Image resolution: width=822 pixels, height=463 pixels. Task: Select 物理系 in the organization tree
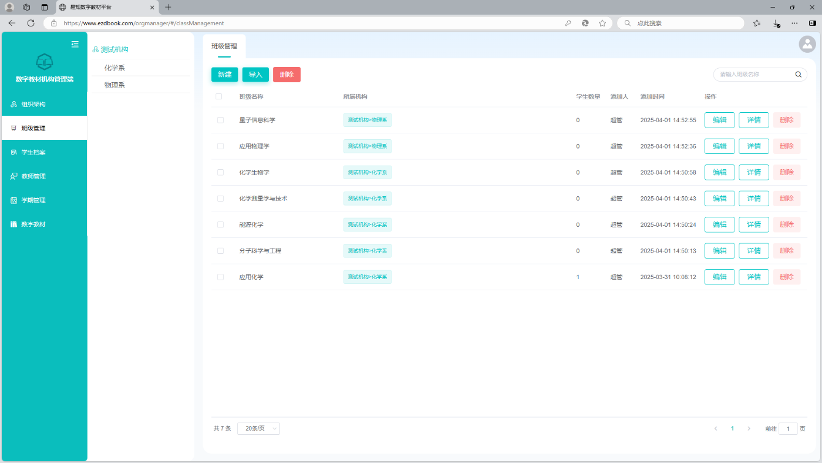pyautogui.click(x=114, y=85)
